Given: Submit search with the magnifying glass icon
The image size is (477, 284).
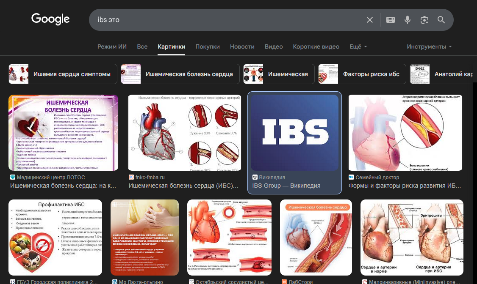Looking at the screenshot, I should (441, 20).
